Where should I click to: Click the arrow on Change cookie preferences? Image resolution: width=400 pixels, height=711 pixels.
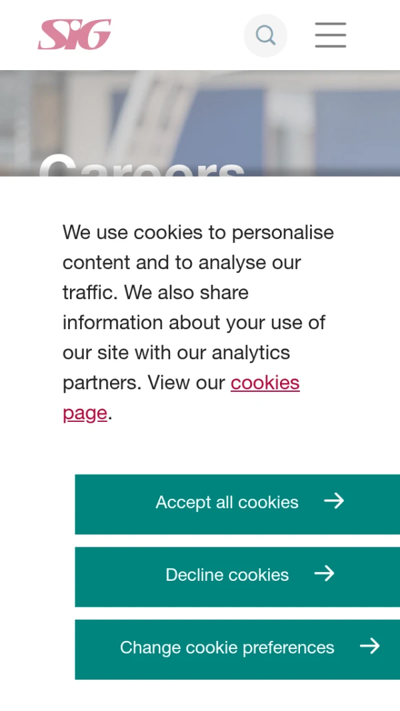click(x=369, y=646)
